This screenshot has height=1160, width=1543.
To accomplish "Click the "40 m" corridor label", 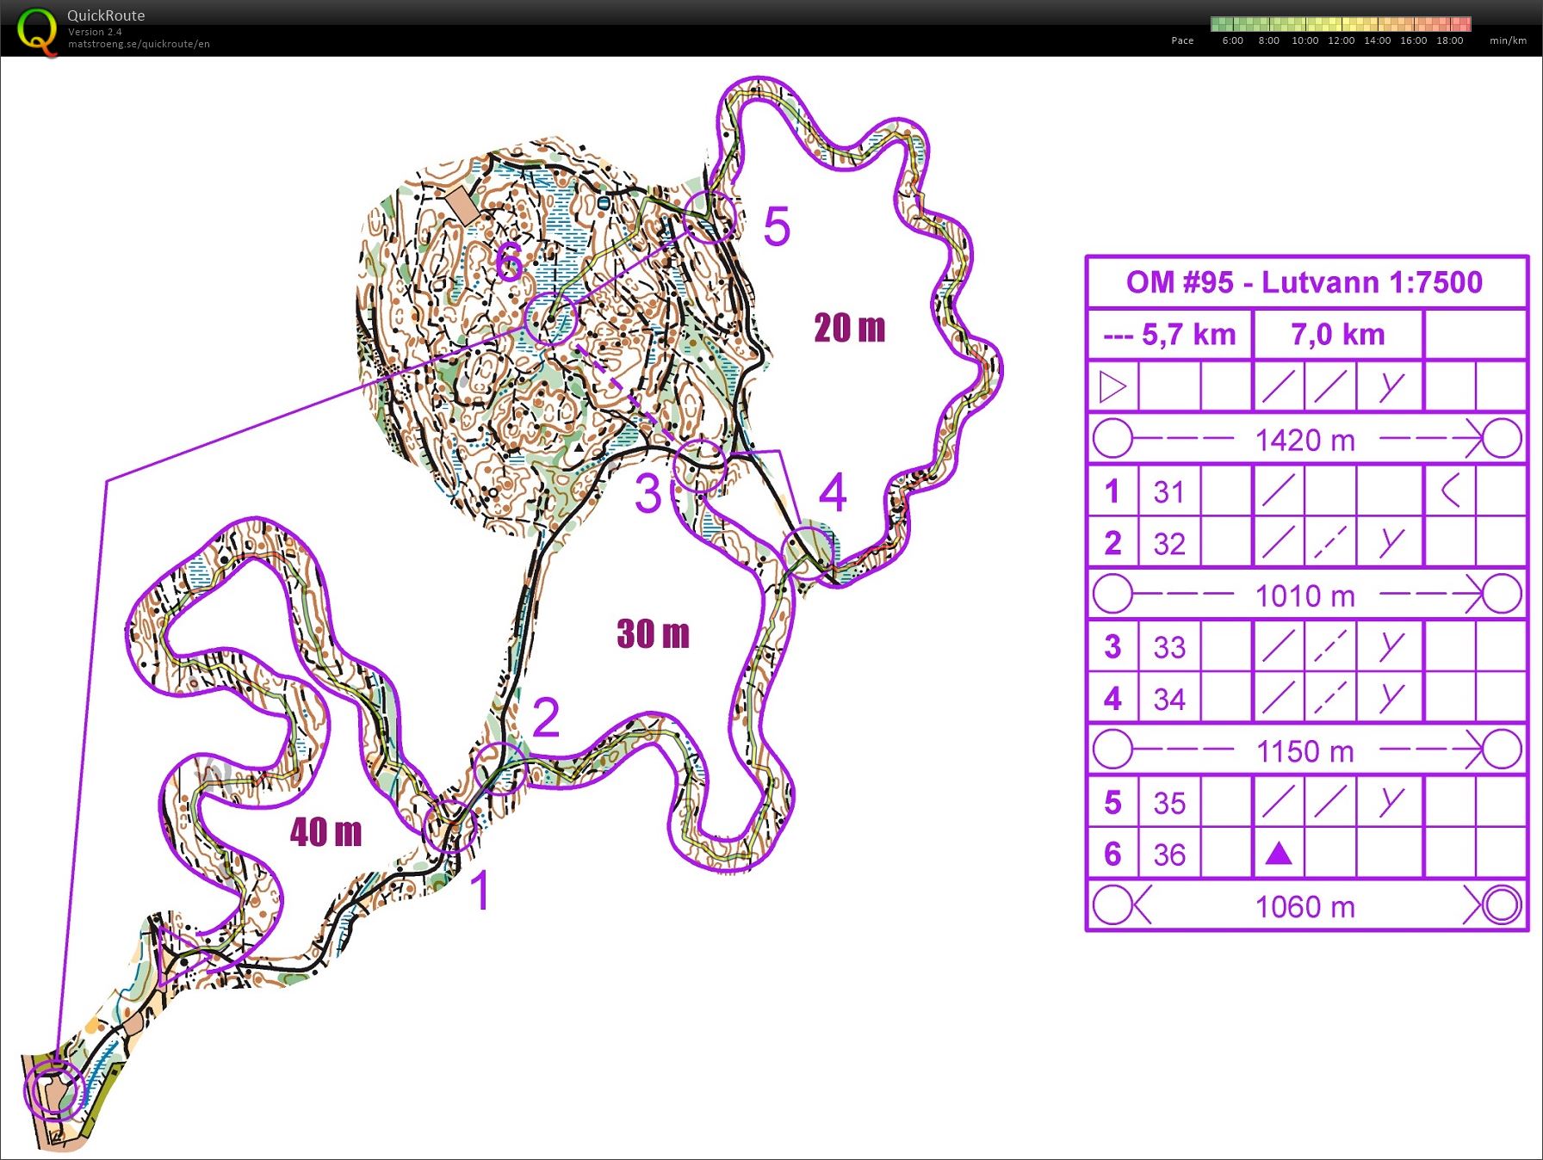I will point(325,832).
